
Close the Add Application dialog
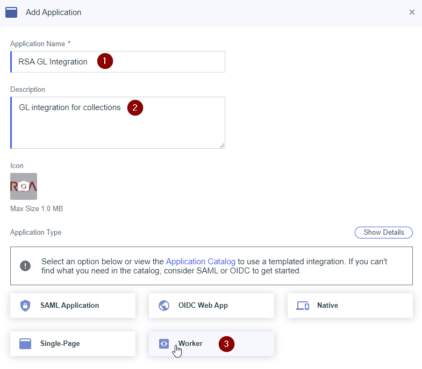click(x=412, y=12)
